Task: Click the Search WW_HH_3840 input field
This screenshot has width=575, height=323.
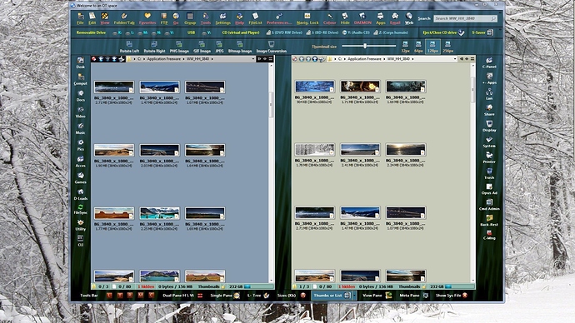Action: click(x=465, y=18)
